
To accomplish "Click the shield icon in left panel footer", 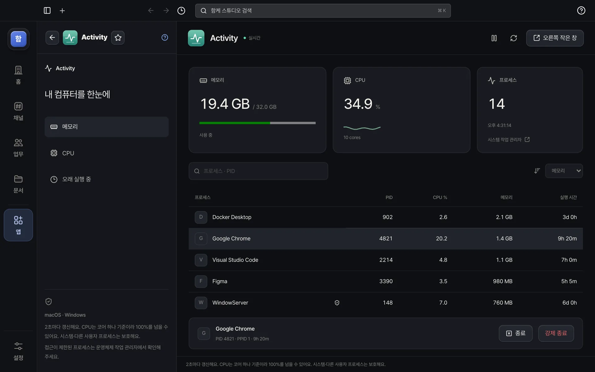I will coord(49,301).
